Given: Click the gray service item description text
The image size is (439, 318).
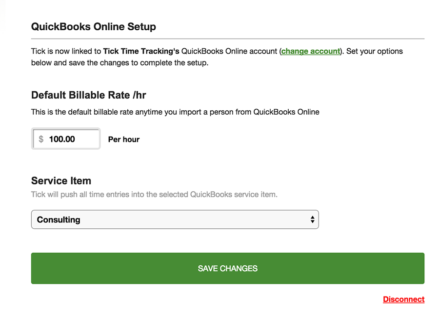Looking at the screenshot, I should pyautogui.click(x=154, y=195).
